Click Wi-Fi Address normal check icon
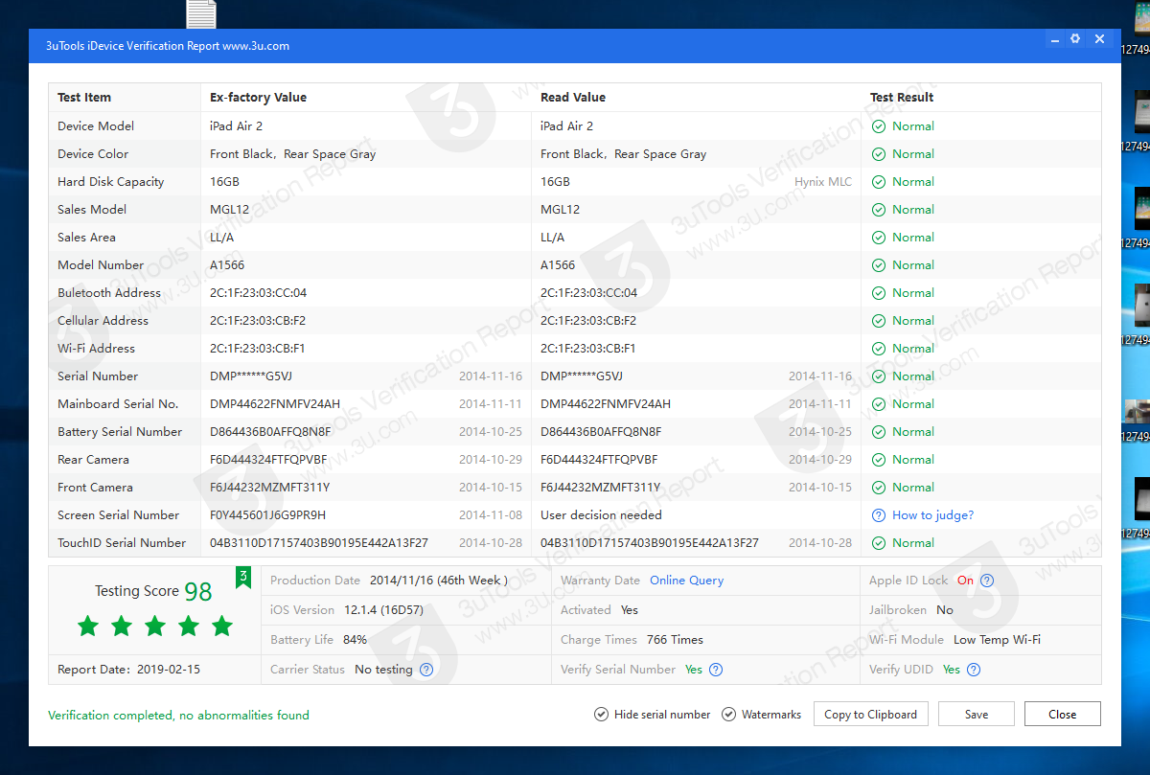 point(879,349)
